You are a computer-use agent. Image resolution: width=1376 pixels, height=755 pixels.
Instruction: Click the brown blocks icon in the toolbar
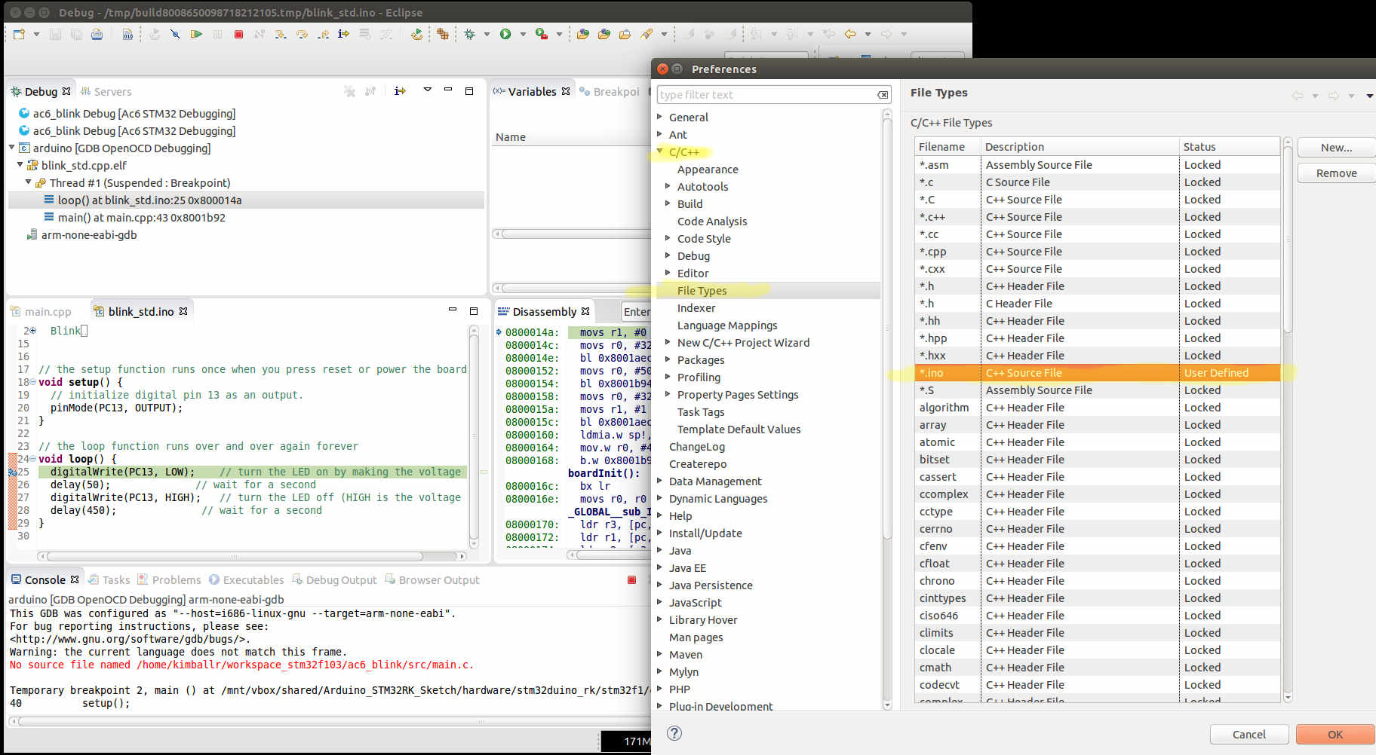coord(443,34)
